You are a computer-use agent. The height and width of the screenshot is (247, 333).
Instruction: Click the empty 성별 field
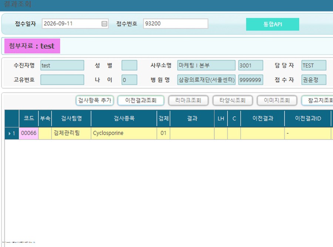(129, 65)
